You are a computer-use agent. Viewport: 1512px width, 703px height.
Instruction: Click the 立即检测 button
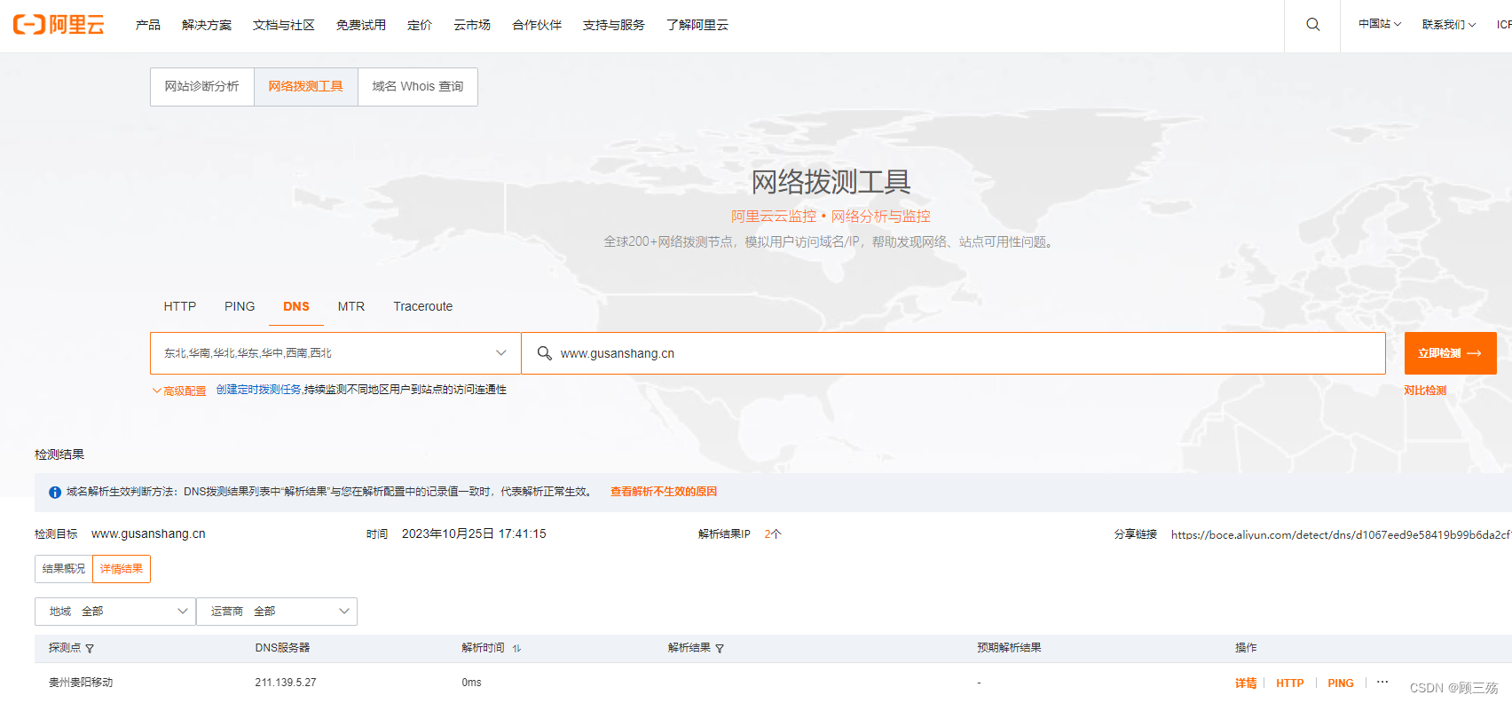coord(1451,353)
